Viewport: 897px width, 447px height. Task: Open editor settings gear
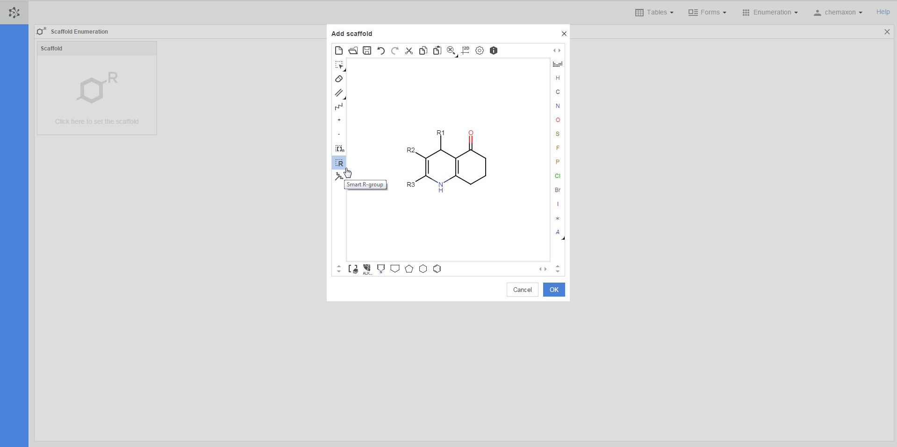(x=480, y=50)
